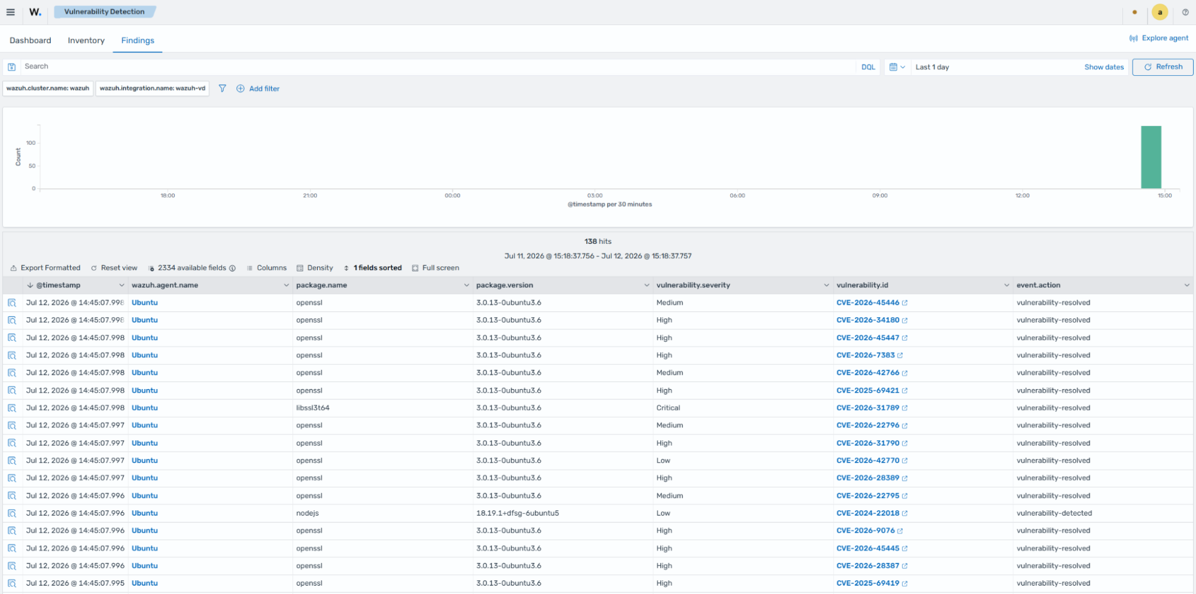Open external link icon beside CVE-2026-28387
This screenshot has height=594, width=1196.
(905, 566)
